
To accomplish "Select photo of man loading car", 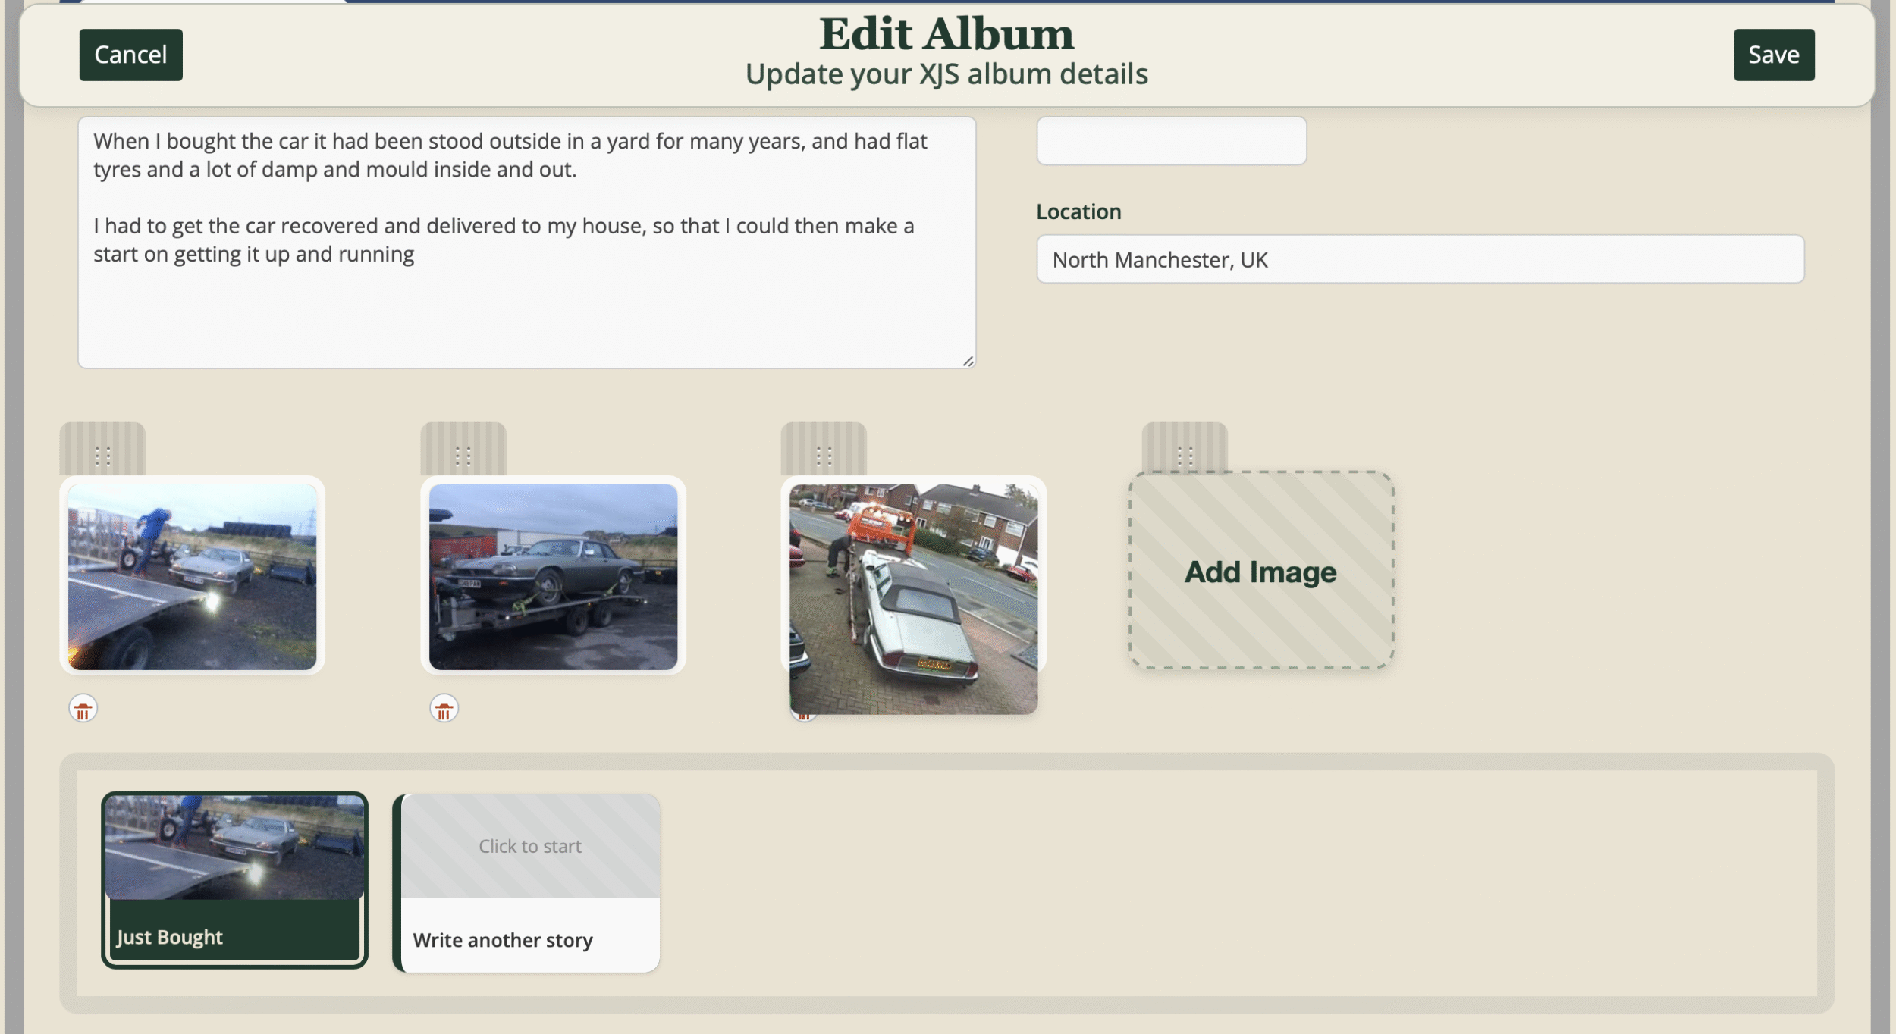I will [x=192, y=577].
